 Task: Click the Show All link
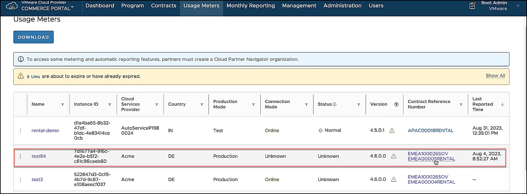pos(495,76)
